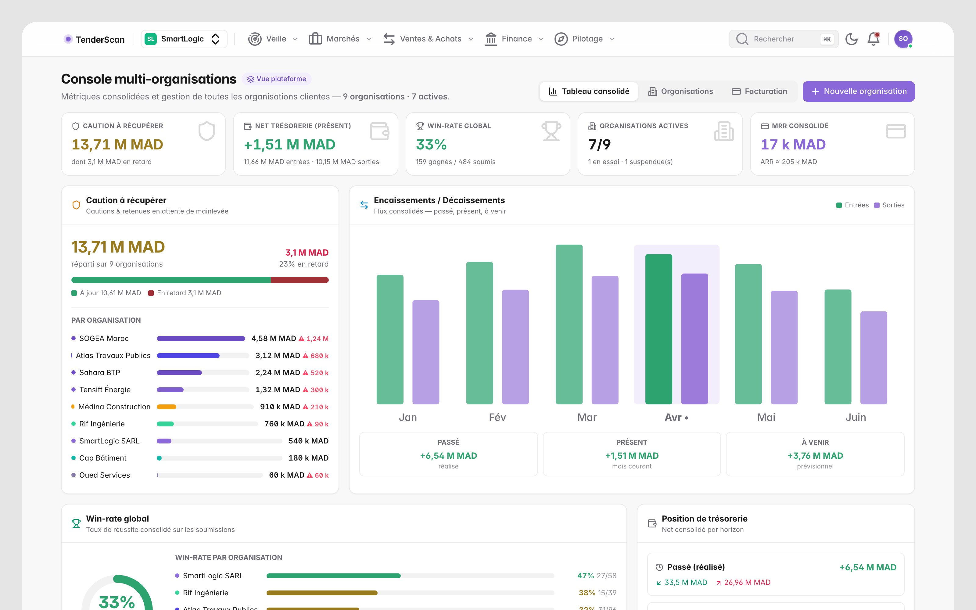Image resolution: width=976 pixels, height=610 pixels.
Task: Click the Veille radar icon
Action: click(255, 39)
